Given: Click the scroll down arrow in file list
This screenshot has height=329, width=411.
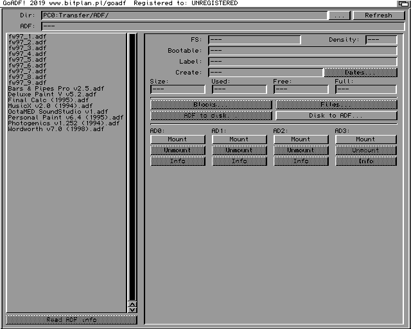Looking at the screenshot, I should point(132,310).
